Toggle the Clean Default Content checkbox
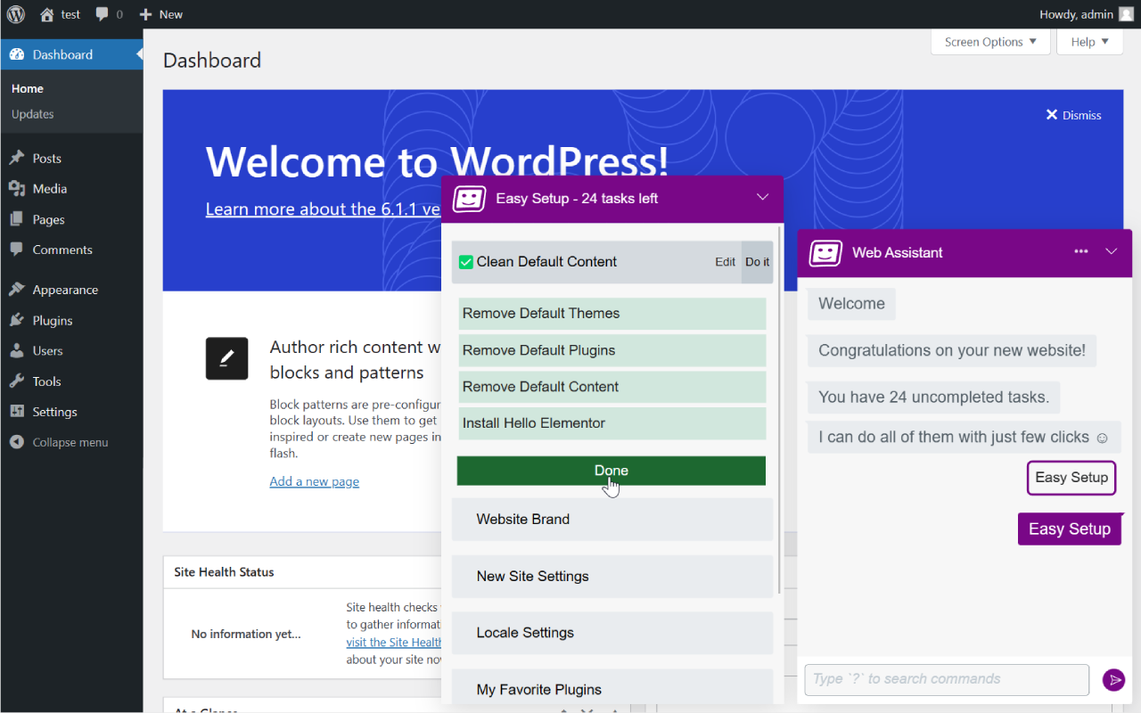Screen dimensions: 1141x713 [465, 262]
